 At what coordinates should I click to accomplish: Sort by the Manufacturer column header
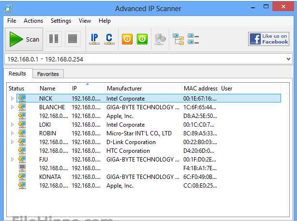pos(143,88)
